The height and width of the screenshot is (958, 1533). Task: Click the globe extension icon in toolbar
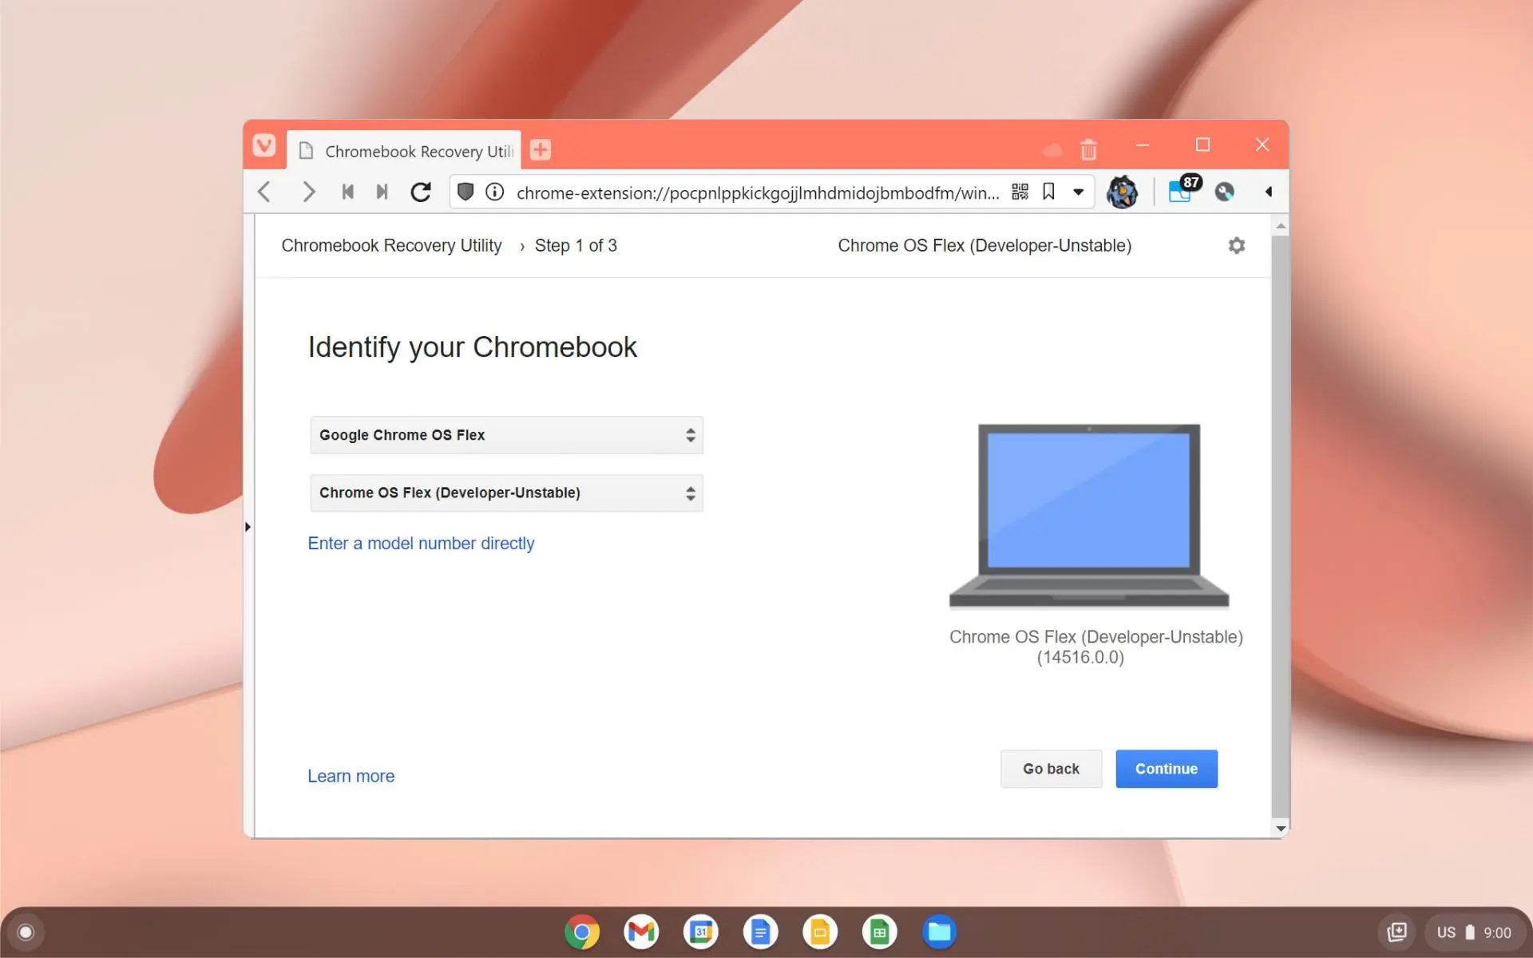click(x=1224, y=192)
